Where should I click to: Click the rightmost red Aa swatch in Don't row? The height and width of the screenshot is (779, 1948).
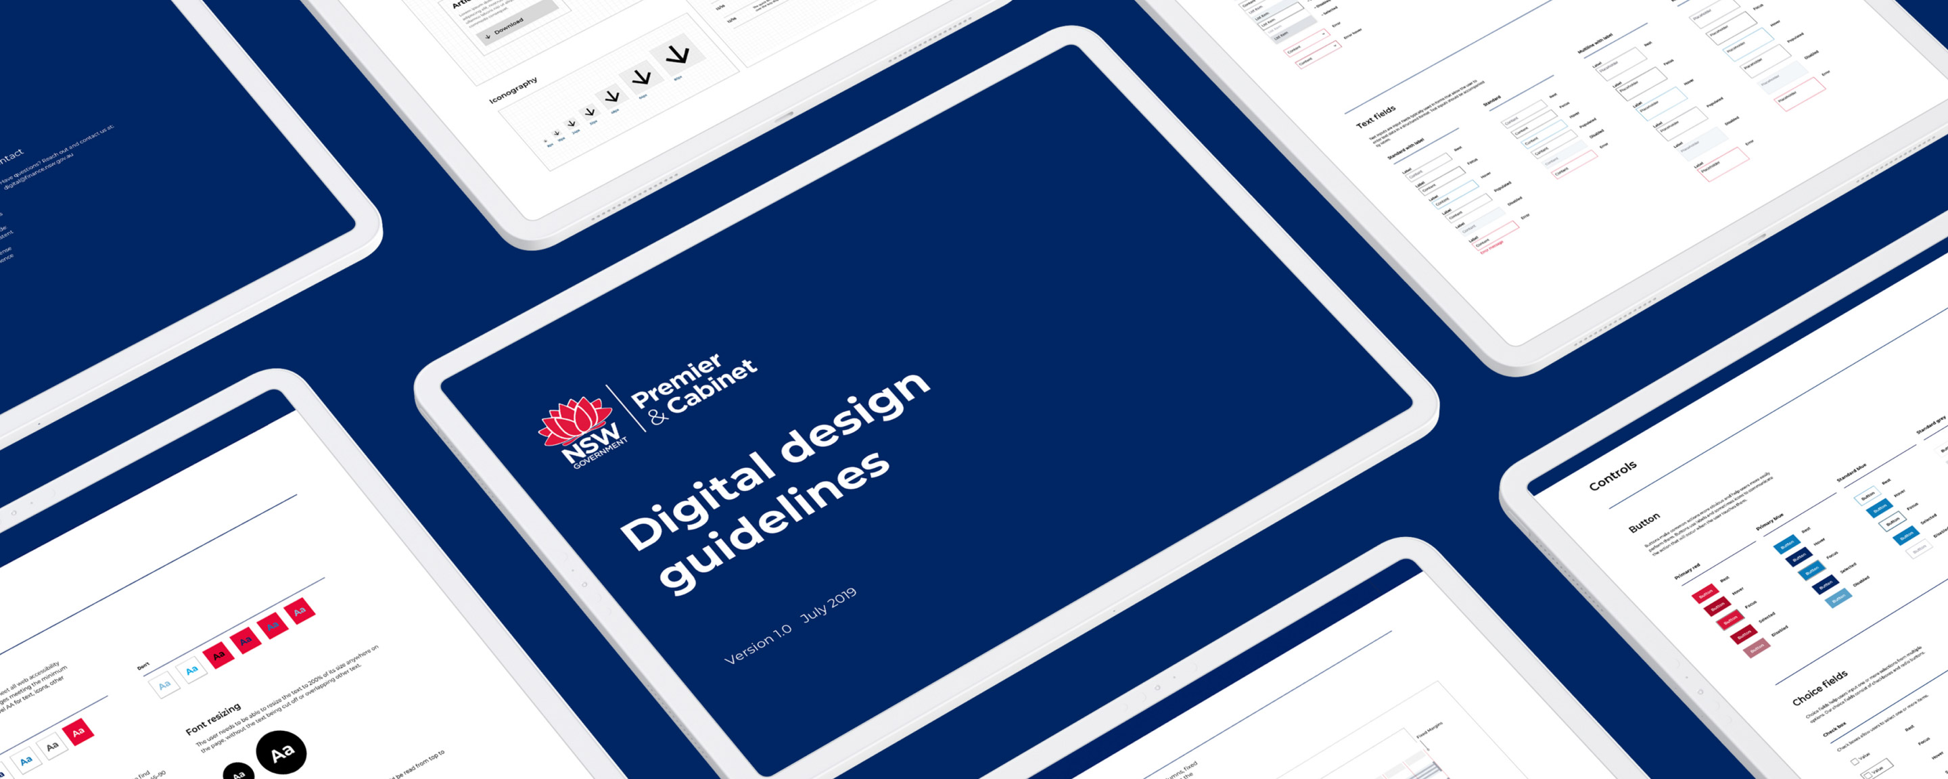[x=300, y=611]
